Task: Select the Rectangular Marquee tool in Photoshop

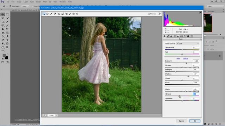Action: tap(7, 14)
